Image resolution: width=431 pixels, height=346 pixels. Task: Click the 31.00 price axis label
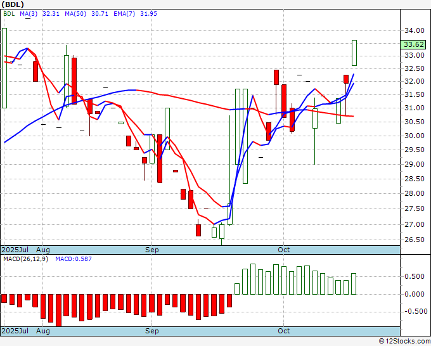(415, 108)
